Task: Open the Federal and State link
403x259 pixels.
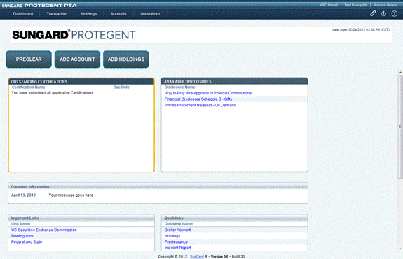Action: click(27, 241)
